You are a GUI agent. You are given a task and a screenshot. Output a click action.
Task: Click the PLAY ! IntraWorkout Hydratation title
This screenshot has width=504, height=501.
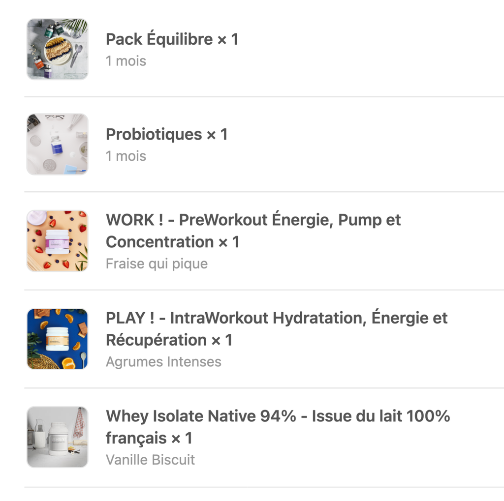pos(276,318)
